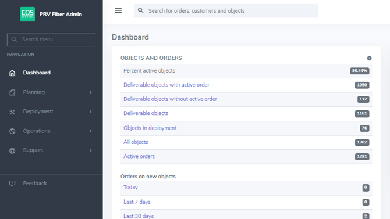This screenshot has height=219, width=390.
Task: Open the Deliverable objects link
Action: [x=146, y=113]
